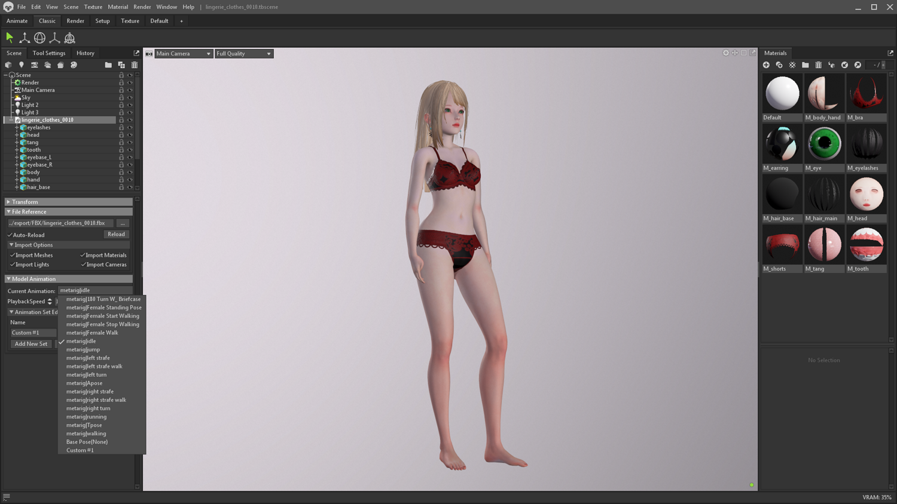Image resolution: width=897 pixels, height=504 pixels.
Task: Switch to the Tool Settings tab
Action: [49, 53]
